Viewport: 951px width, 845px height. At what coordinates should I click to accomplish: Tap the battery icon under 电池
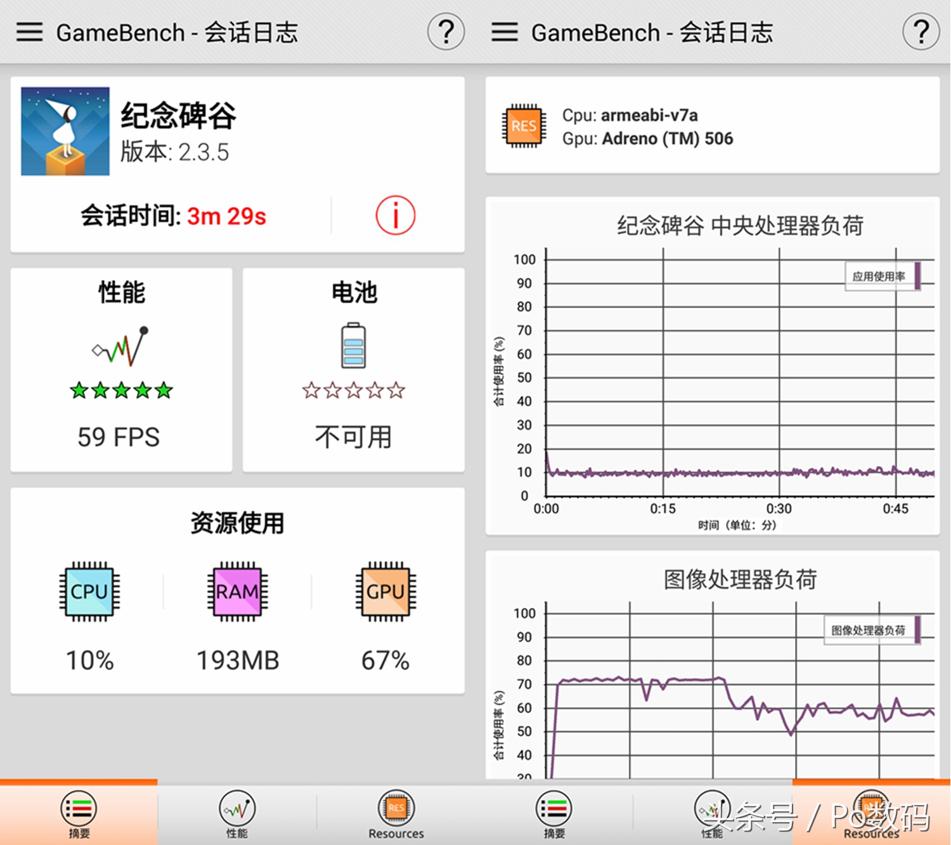pyautogui.click(x=353, y=345)
